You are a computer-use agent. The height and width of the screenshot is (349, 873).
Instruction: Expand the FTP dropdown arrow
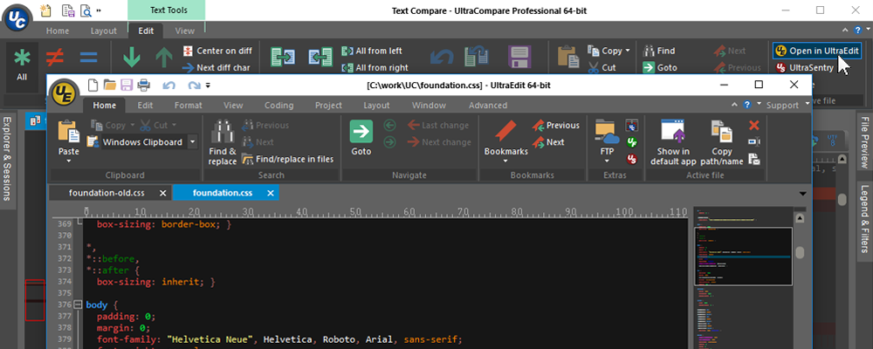pyautogui.click(x=607, y=161)
